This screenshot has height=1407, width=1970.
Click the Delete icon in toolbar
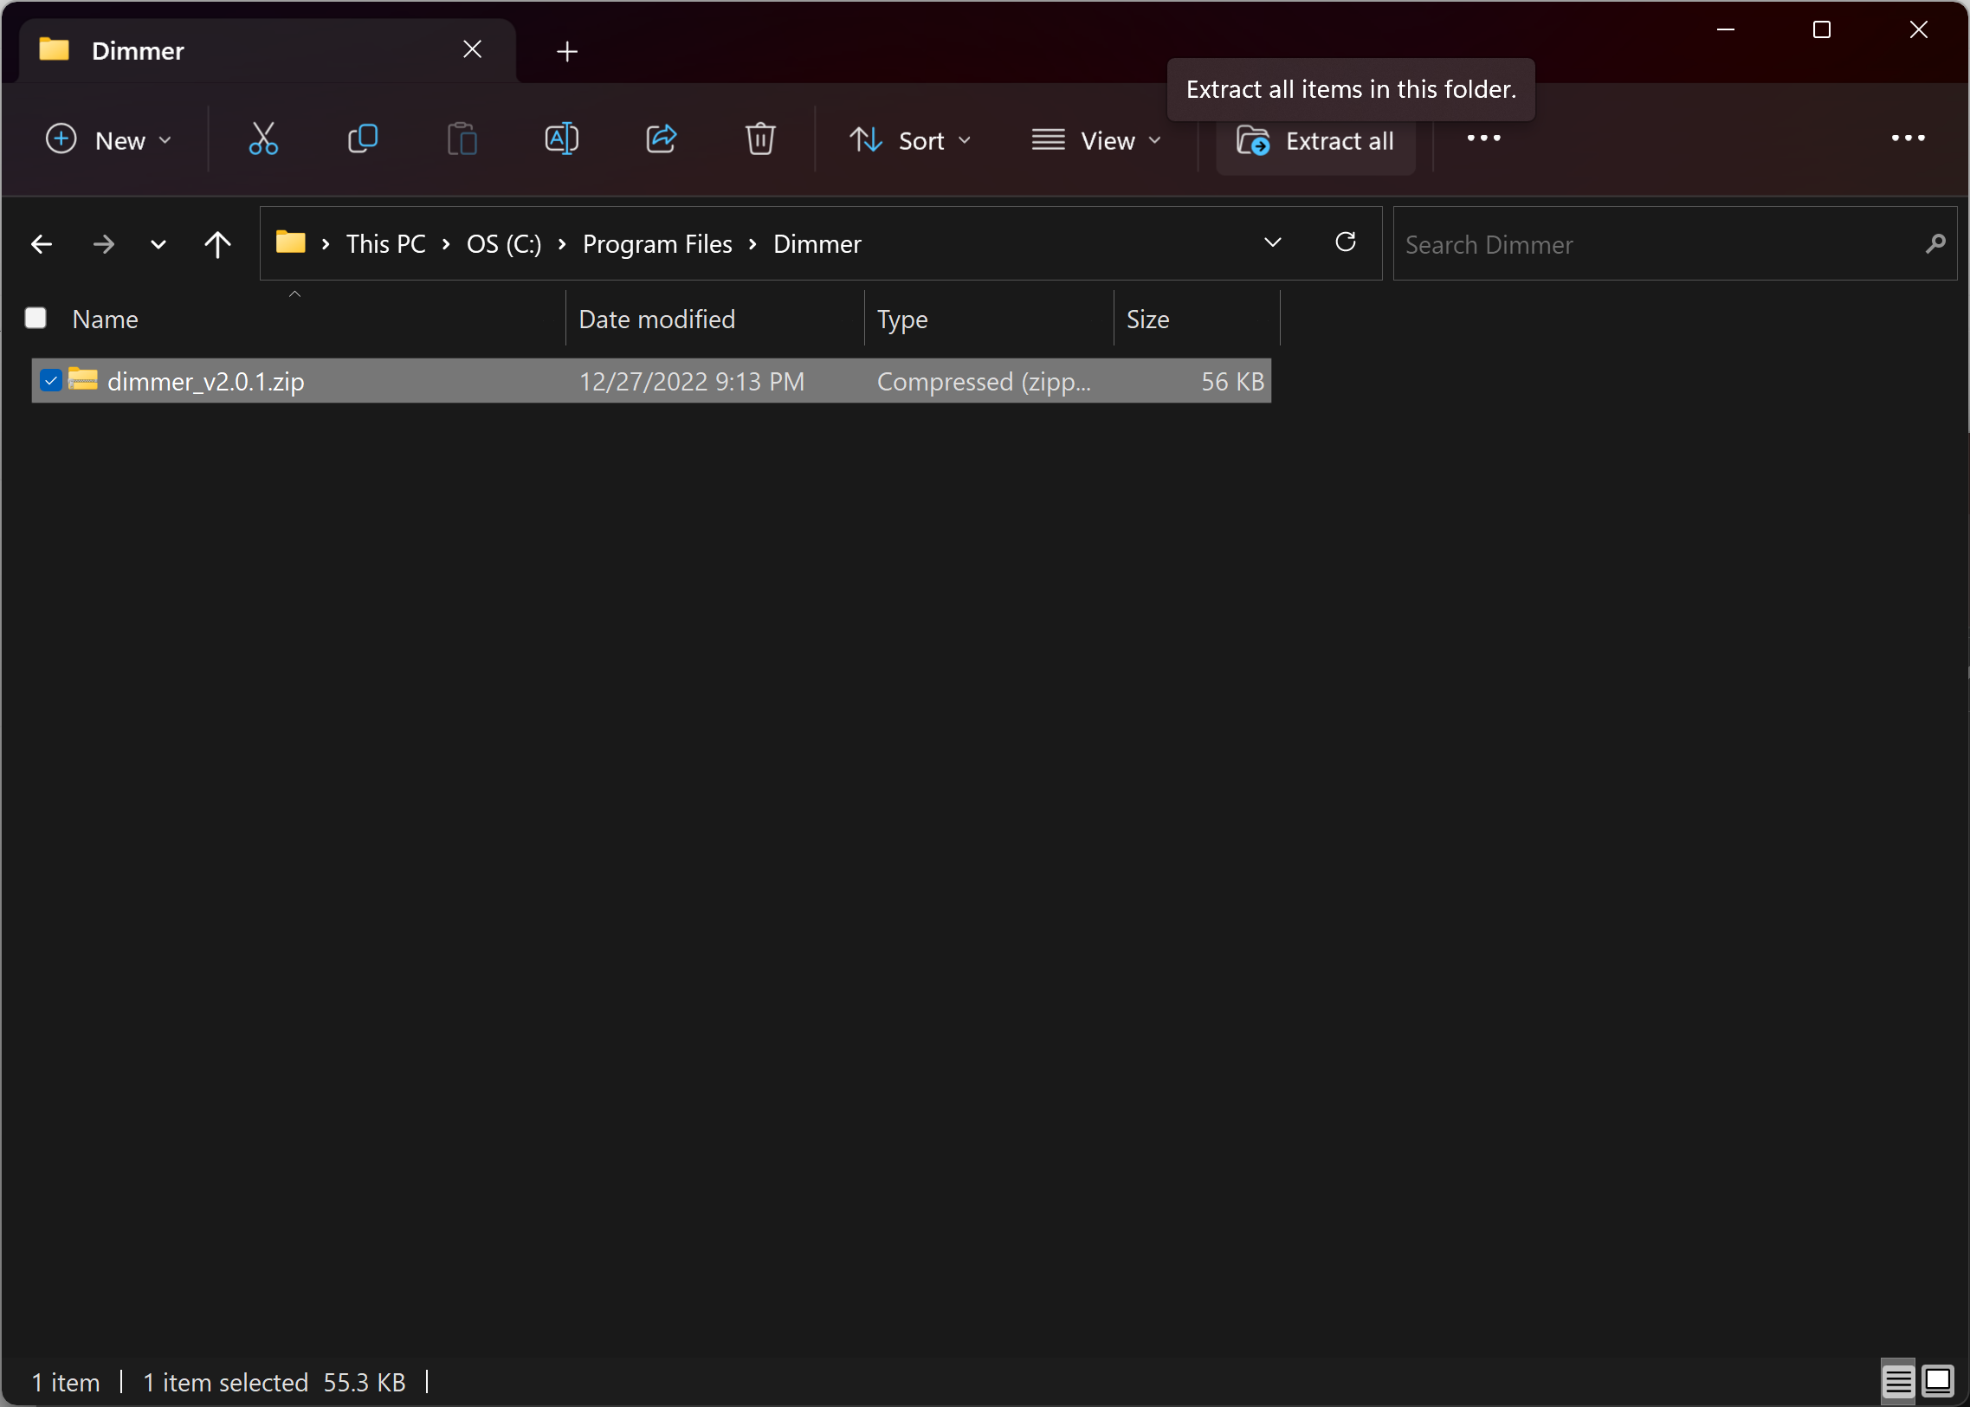click(761, 140)
